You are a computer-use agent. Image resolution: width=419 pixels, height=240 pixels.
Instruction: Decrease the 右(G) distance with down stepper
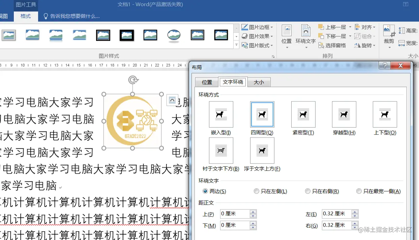click(x=355, y=227)
